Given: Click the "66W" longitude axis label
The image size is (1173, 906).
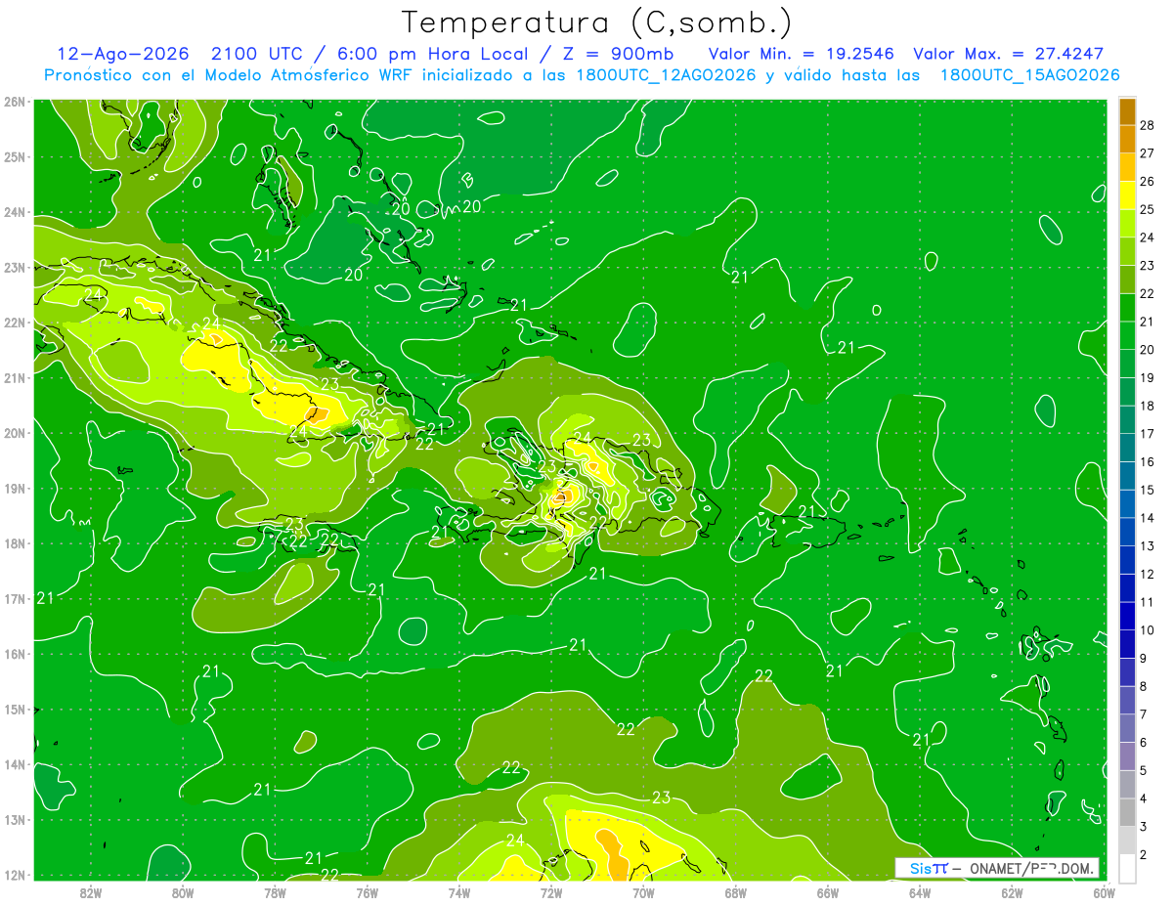Looking at the screenshot, I should click(x=828, y=891).
